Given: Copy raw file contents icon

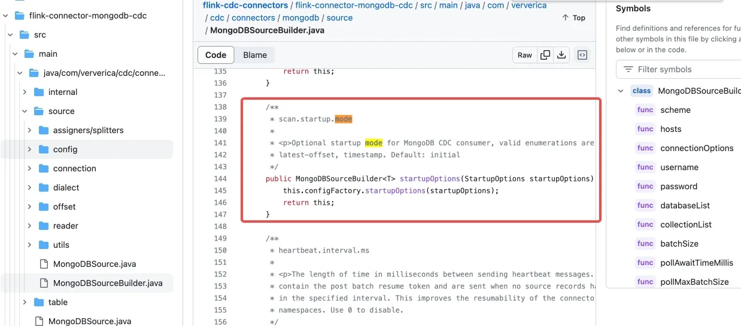Looking at the screenshot, I should (x=545, y=55).
